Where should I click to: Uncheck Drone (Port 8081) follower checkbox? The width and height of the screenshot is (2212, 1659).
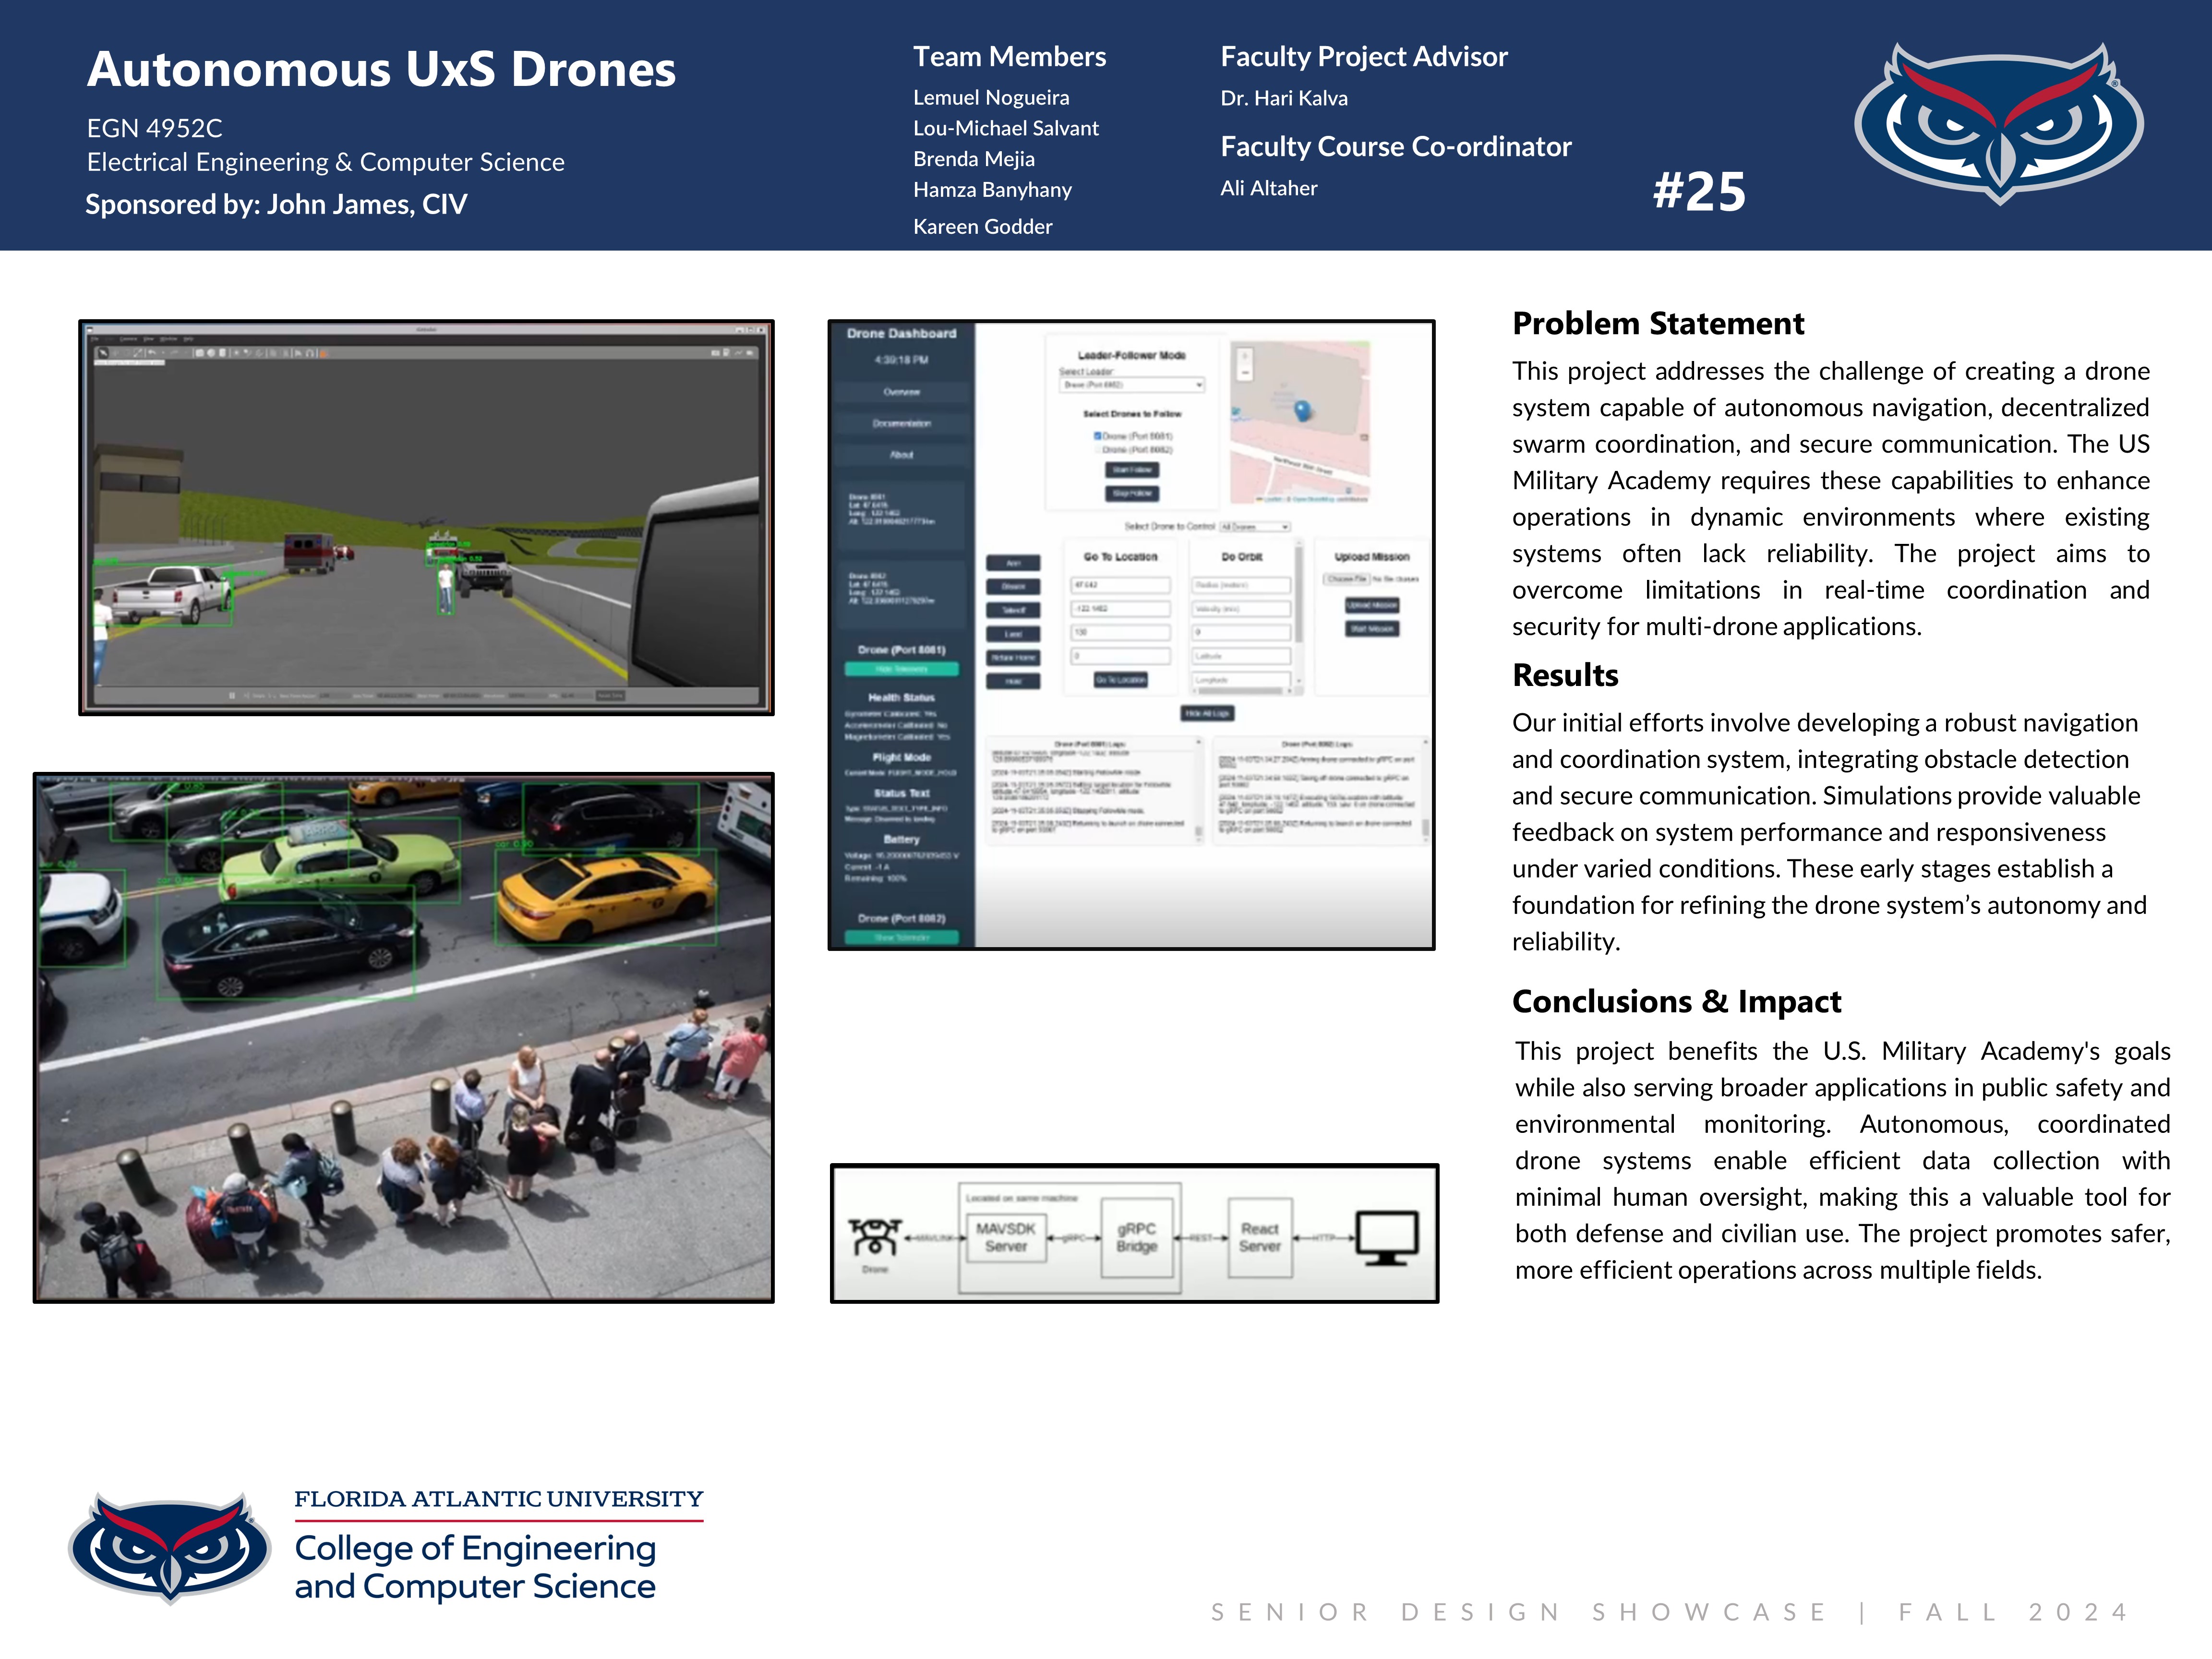coord(1097,436)
